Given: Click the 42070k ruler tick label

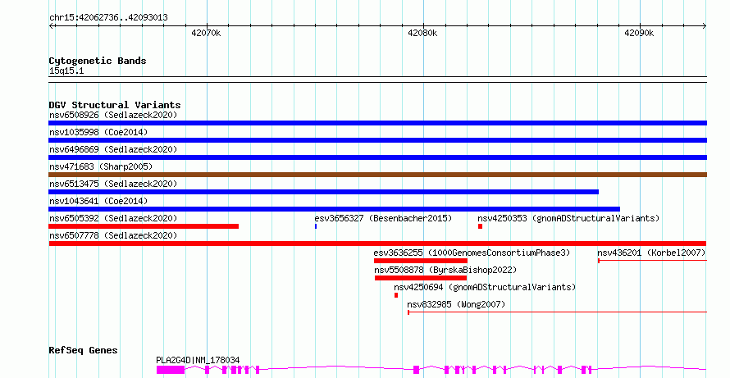Looking at the screenshot, I should (206, 33).
